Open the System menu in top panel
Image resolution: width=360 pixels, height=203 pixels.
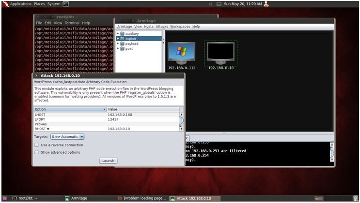point(54,4)
